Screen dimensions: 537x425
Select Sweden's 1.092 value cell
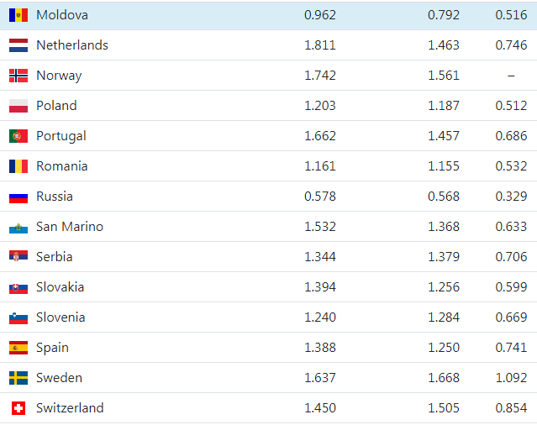[511, 378]
